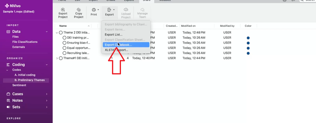Choose Export List from the menu
Viewport: 316px width, 123px height.
point(114,34)
